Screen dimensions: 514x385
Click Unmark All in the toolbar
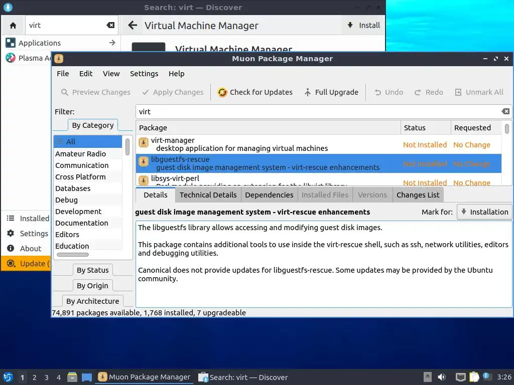pyautogui.click(x=479, y=92)
